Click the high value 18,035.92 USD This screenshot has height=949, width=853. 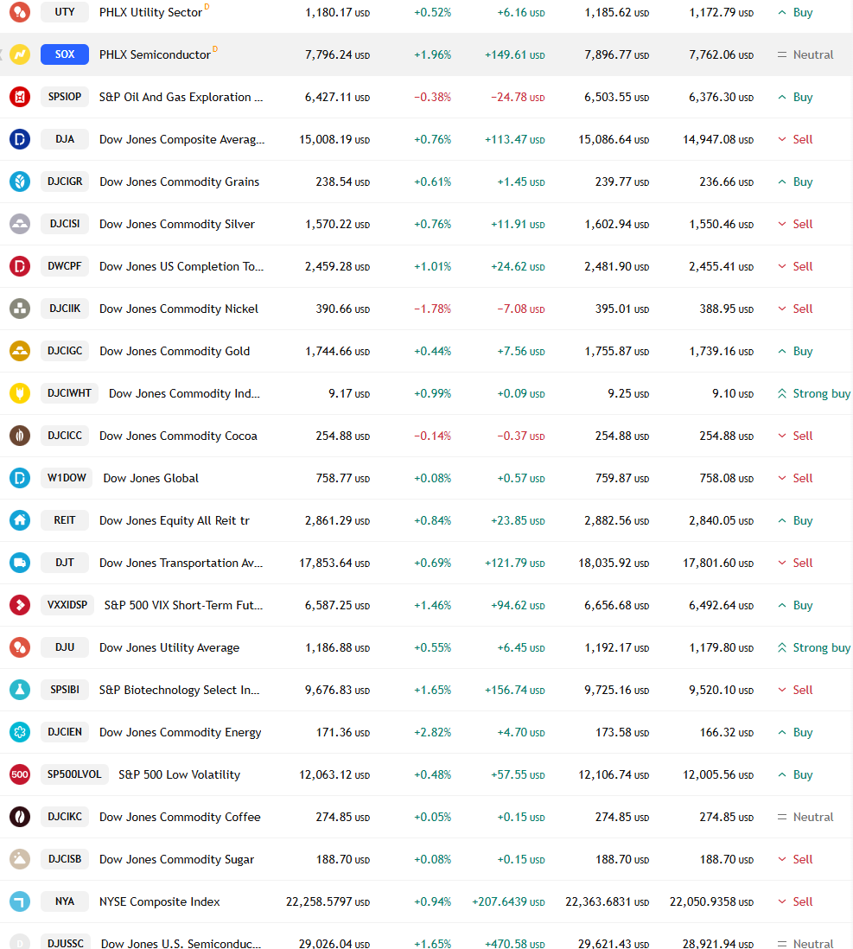coord(614,563)
